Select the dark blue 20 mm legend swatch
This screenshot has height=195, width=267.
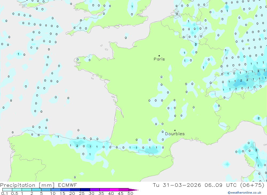(x=75, y=190)
